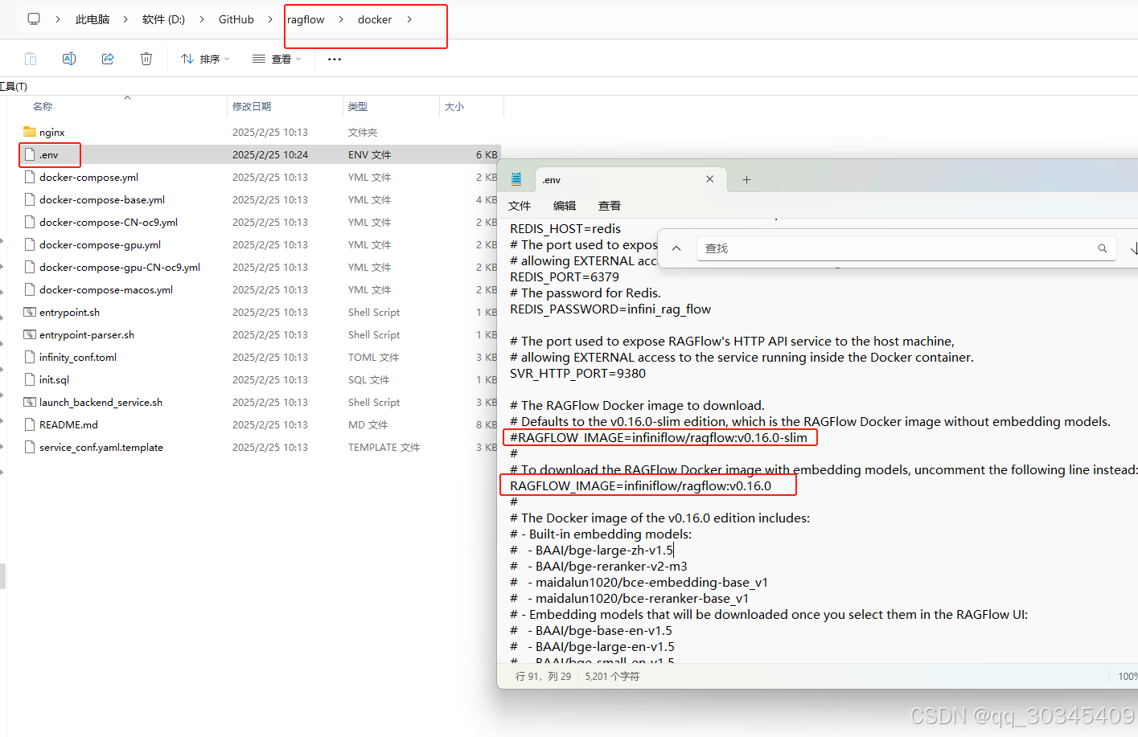Select the docker-compose-gpu-CN-oc9.yml file
Screen dimensions: 1138x737
click(120, 267)
